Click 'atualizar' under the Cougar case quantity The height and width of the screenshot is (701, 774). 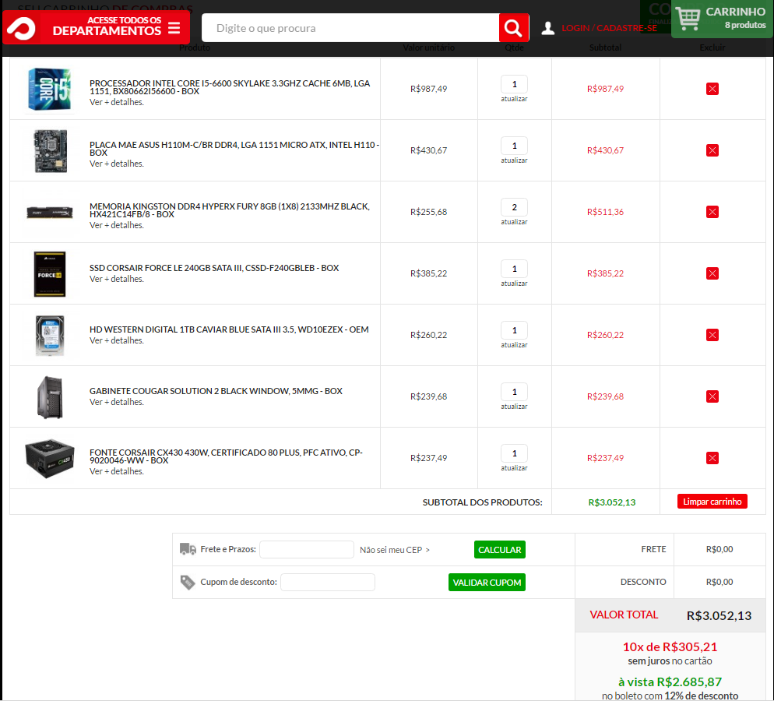(x=514, y=407)
